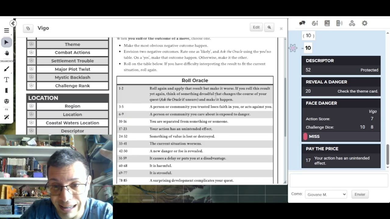The image size is (390, 219).
Task: Roll the Combat Actions oracle
Action: [73, 53]
